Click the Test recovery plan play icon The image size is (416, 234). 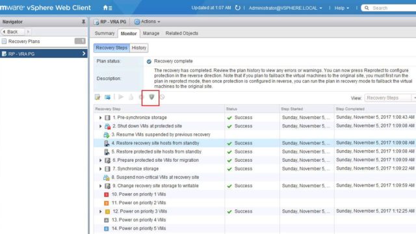[121, 97]
